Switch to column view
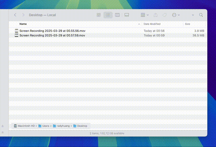The width and height of the screenshot is (216, 147). point(117,15)
